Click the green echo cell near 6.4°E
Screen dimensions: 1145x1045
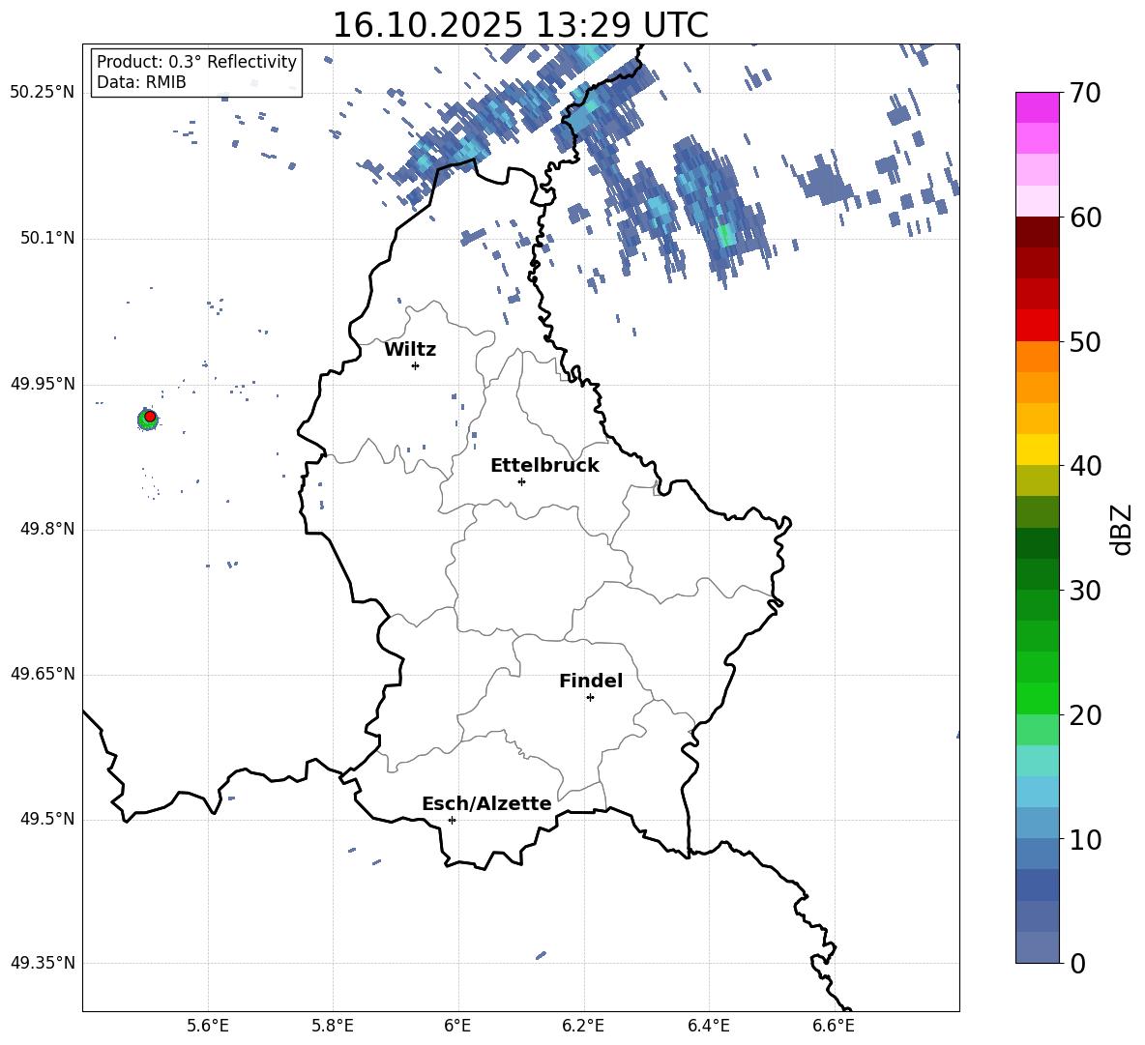pyautogui.click(x=724, y=235)
